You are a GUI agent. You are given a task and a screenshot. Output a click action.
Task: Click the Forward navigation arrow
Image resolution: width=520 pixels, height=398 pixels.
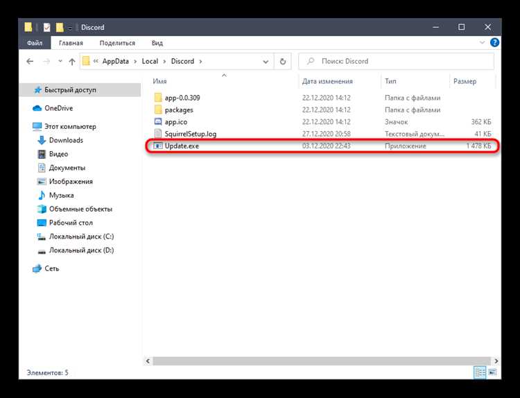coord(46,61)
